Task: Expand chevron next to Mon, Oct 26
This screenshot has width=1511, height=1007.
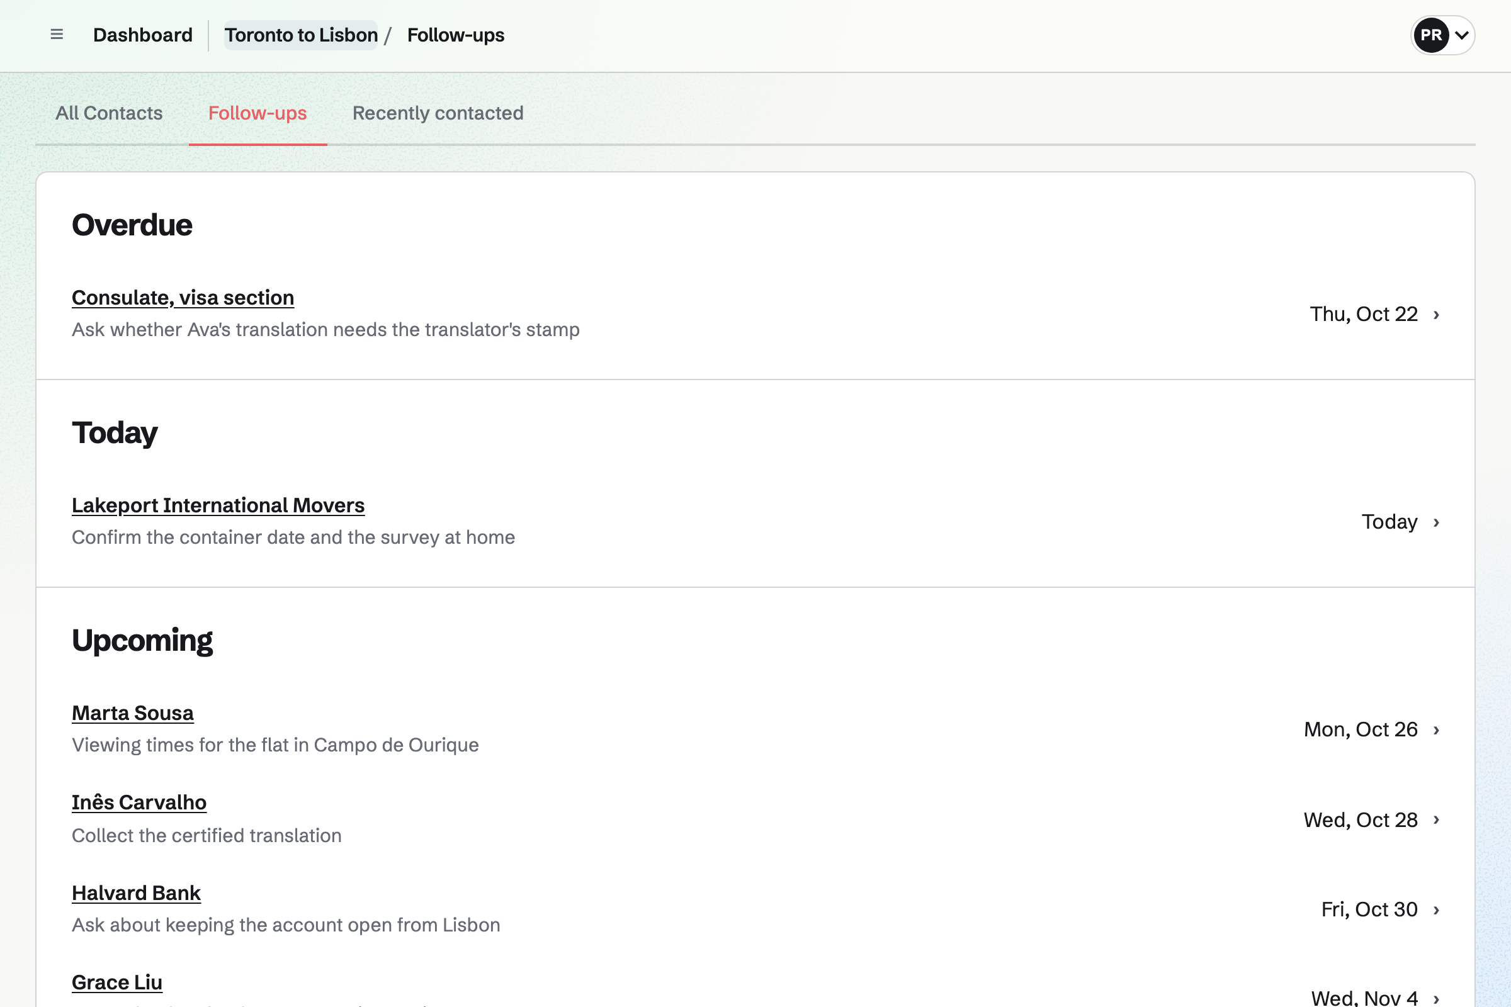Action: 1437,729
